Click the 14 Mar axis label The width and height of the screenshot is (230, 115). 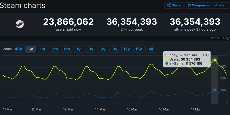(100, 110)
